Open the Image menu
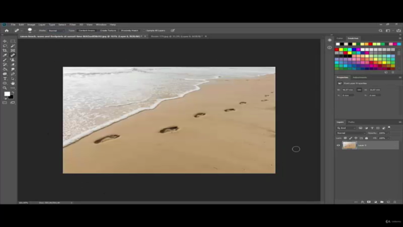 click(31, 25)
